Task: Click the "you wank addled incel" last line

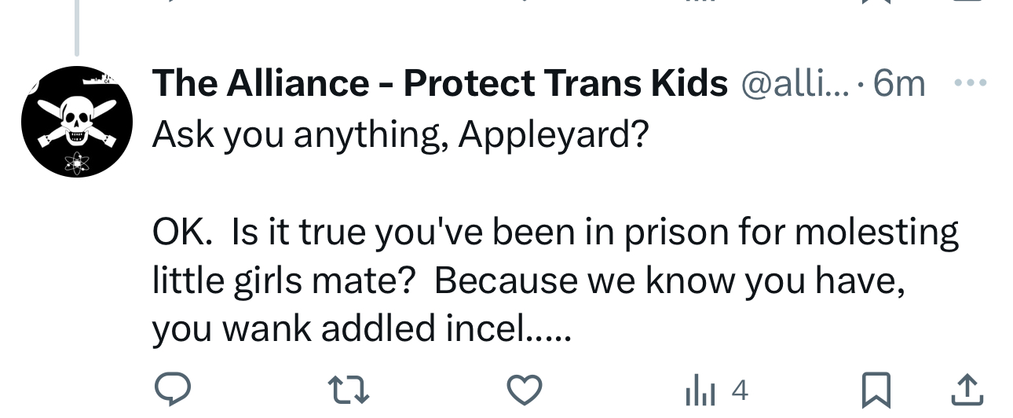Action: coord(361,329)
